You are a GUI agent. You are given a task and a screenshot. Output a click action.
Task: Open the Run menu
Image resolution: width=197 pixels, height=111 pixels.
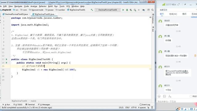pos(56,6)
